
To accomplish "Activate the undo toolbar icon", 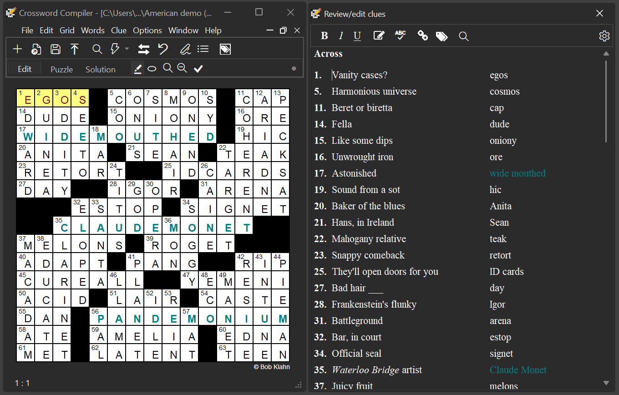I will point(163,49).
